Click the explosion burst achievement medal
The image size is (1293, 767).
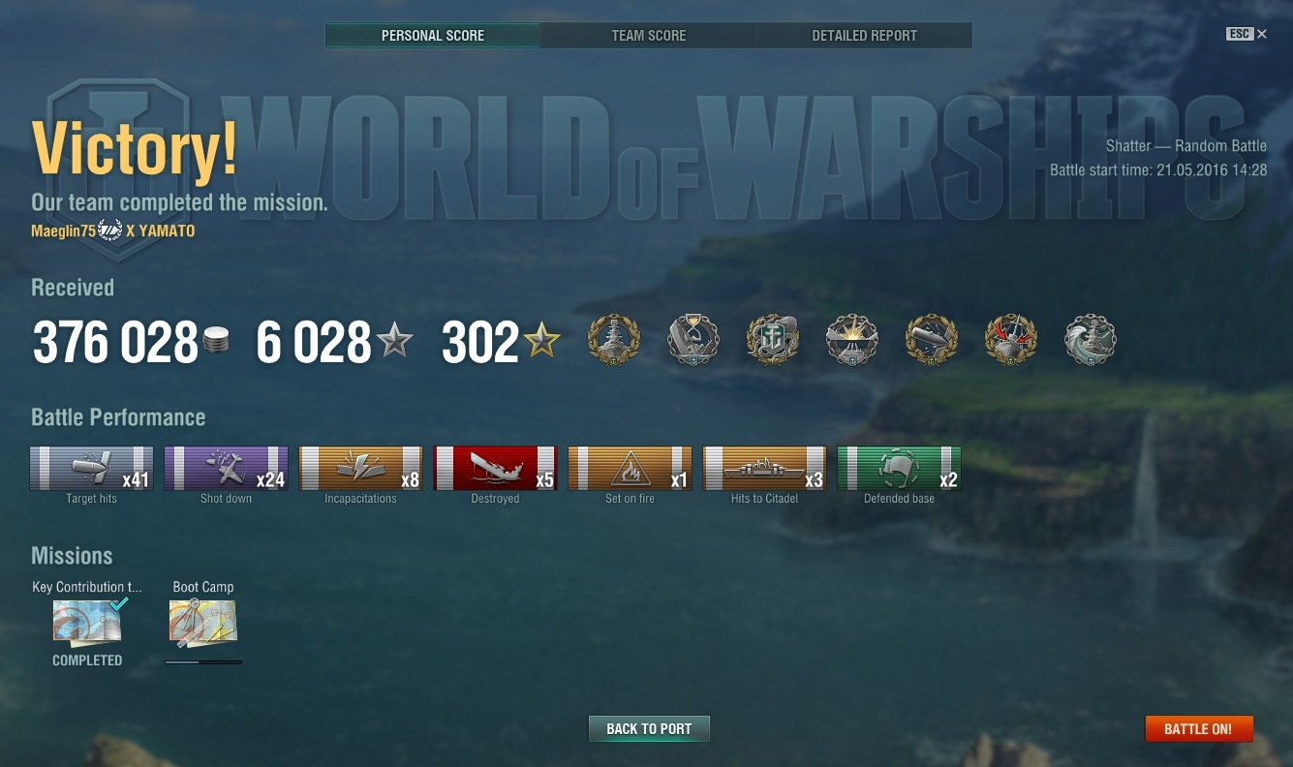[851, 340]
